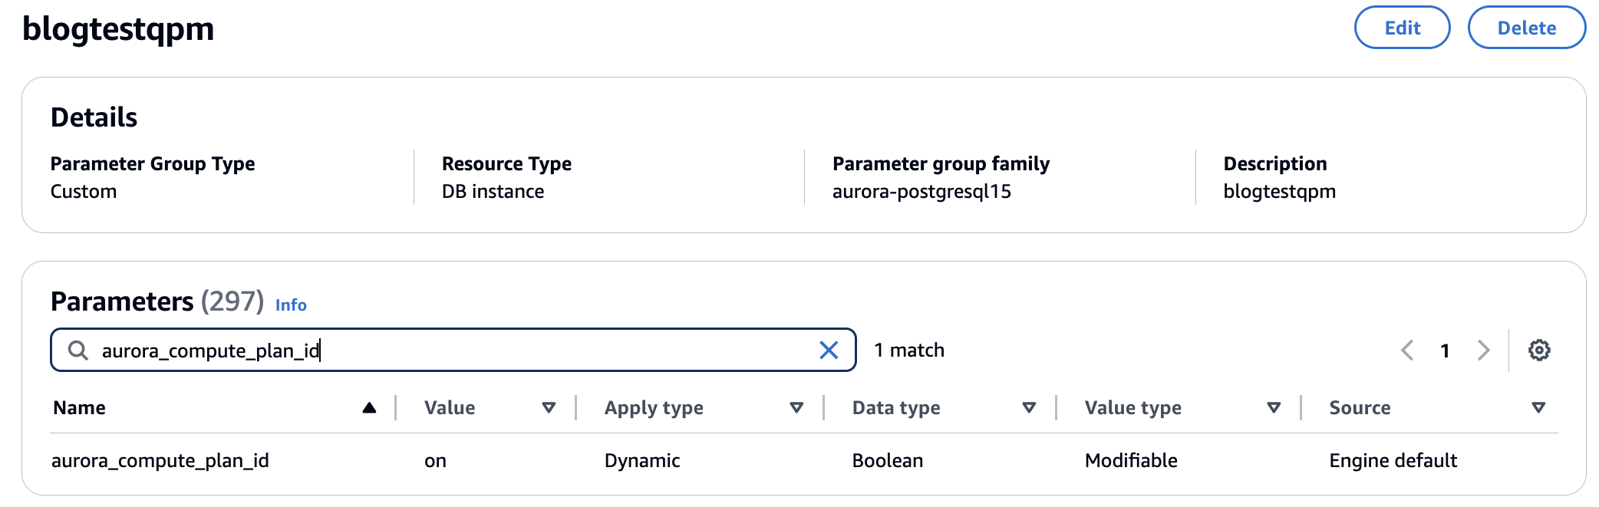Clear the search with the X icon

829,351
